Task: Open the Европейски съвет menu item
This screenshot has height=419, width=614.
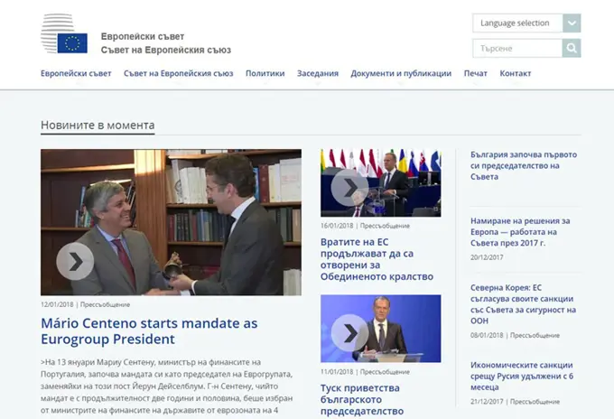Action: point(76,74)
